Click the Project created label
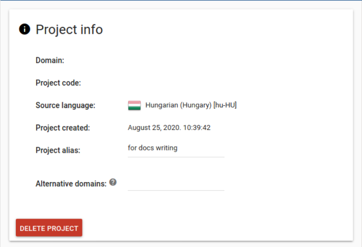The image size is (362, 247). pyautogui.click(x=63, y=128)
